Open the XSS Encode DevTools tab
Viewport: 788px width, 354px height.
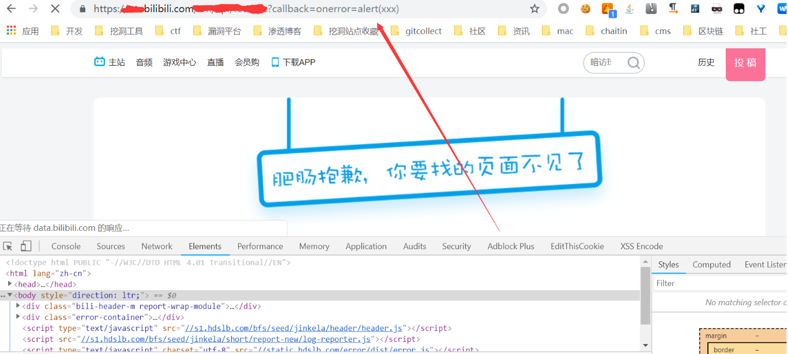(x=642, y=246)
